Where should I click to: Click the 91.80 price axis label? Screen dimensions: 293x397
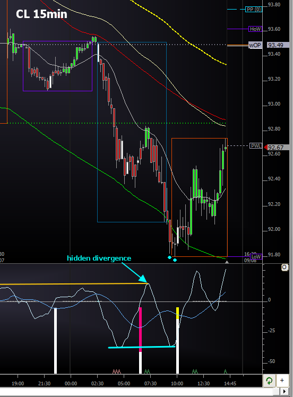coord(274,254)
